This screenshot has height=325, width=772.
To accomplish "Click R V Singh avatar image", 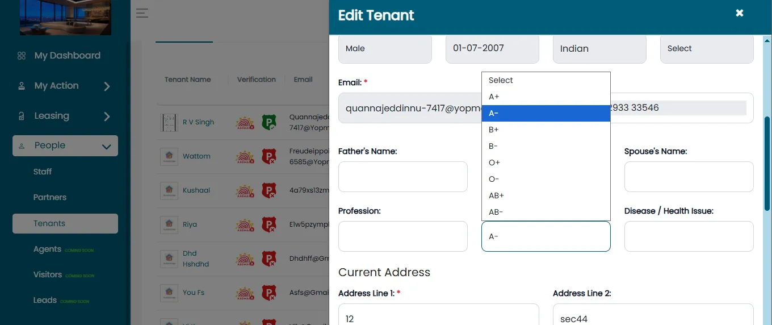I will pos(169,122).
